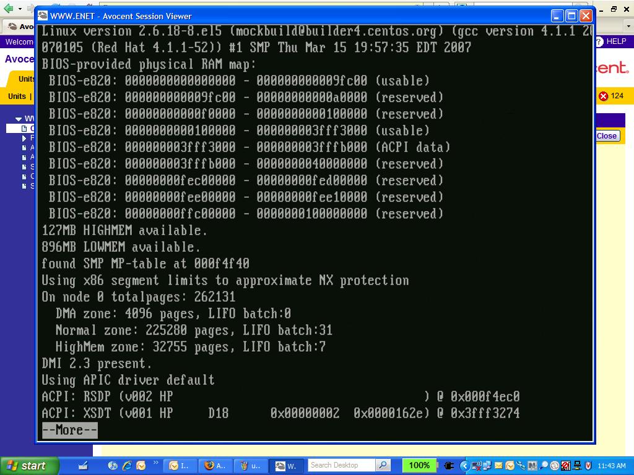Screen dimensions: 634x475
Task: Type in the Search Desktop field
Action: click(x=341, y=465)
